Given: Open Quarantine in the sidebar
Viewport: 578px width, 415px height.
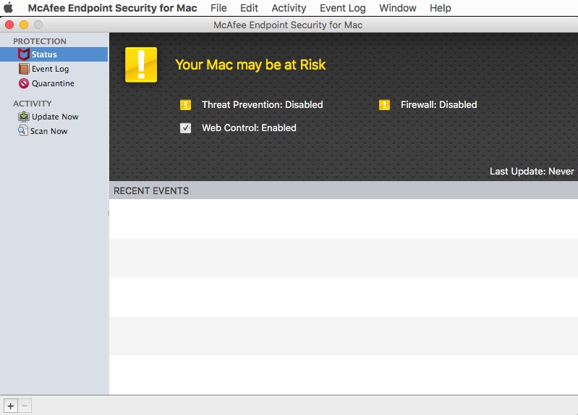Looking at the screenshot, I should point(54,83).
